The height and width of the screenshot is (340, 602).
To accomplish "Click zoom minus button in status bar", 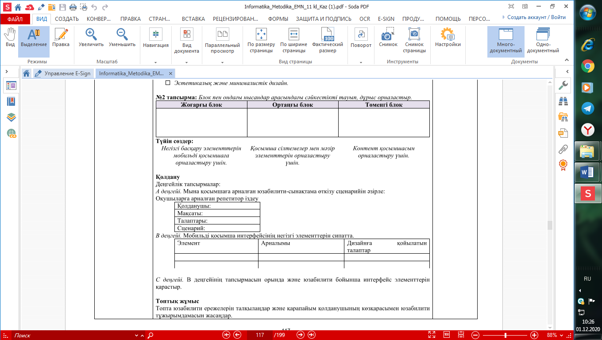I will 475,335.
